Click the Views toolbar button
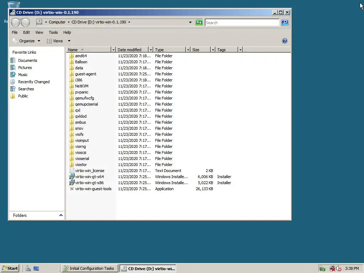The image size is (364, 273). [x=55, y=41]
